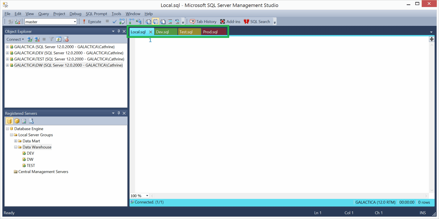Stop icon in Object Explorer toolbar
The width and height of the screenshot is (439, 219).
click(x=44, y=39)
